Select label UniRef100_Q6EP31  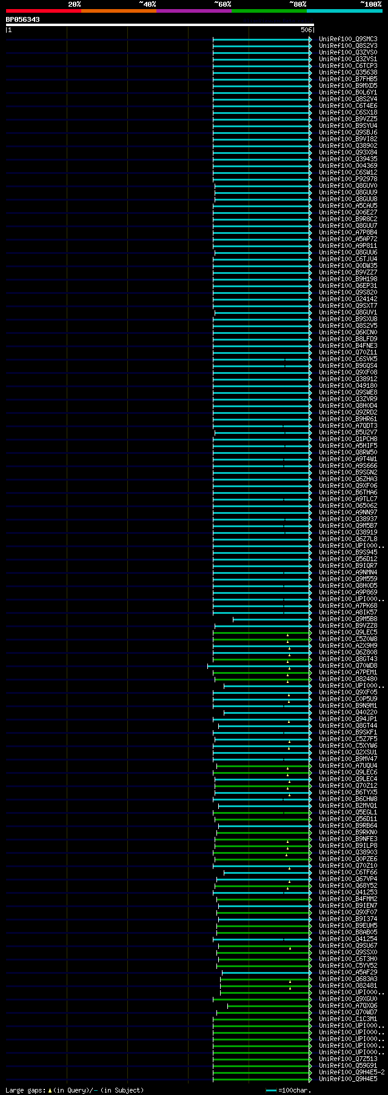pos(348,285)
